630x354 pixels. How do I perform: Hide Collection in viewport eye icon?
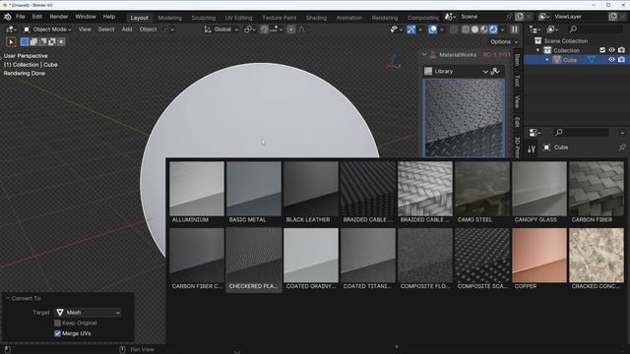(x=611, y=50)
